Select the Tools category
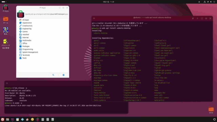Viewport: 217px width, 122px height. tap(23, 58)
